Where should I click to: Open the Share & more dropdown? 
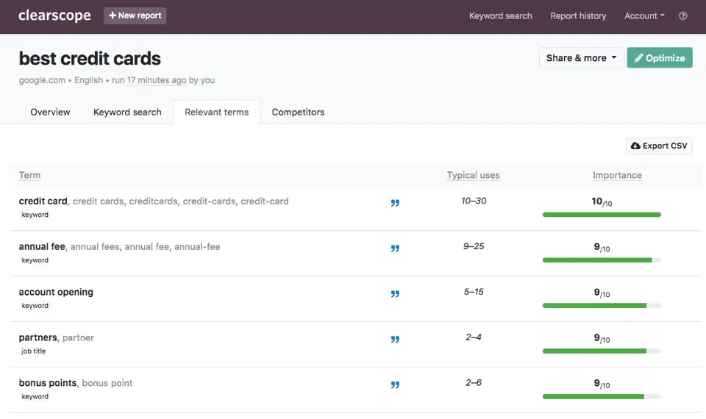(x=581, y=57)
